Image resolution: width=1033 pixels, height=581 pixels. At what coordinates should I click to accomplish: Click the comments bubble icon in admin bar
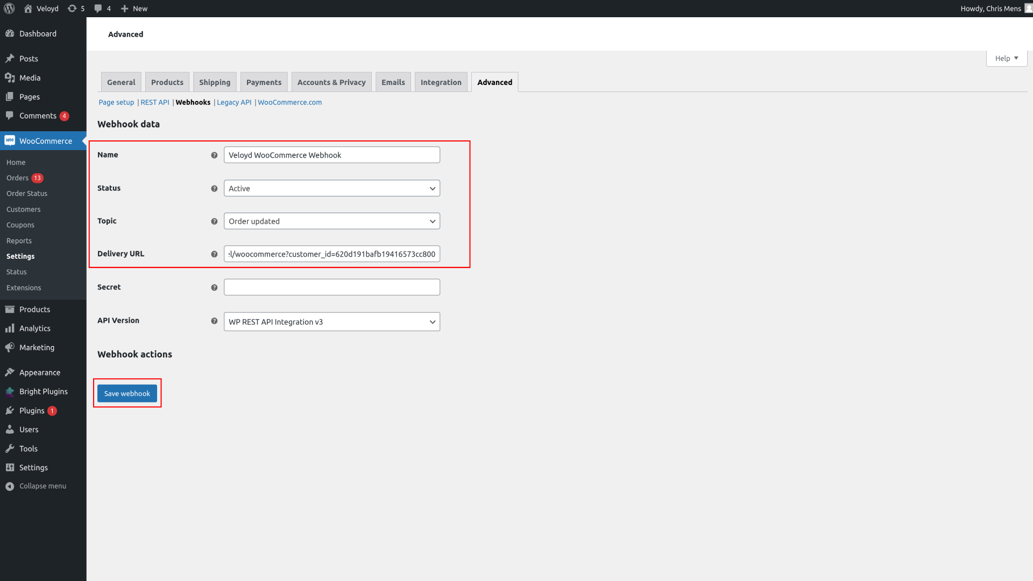point(98,9)
